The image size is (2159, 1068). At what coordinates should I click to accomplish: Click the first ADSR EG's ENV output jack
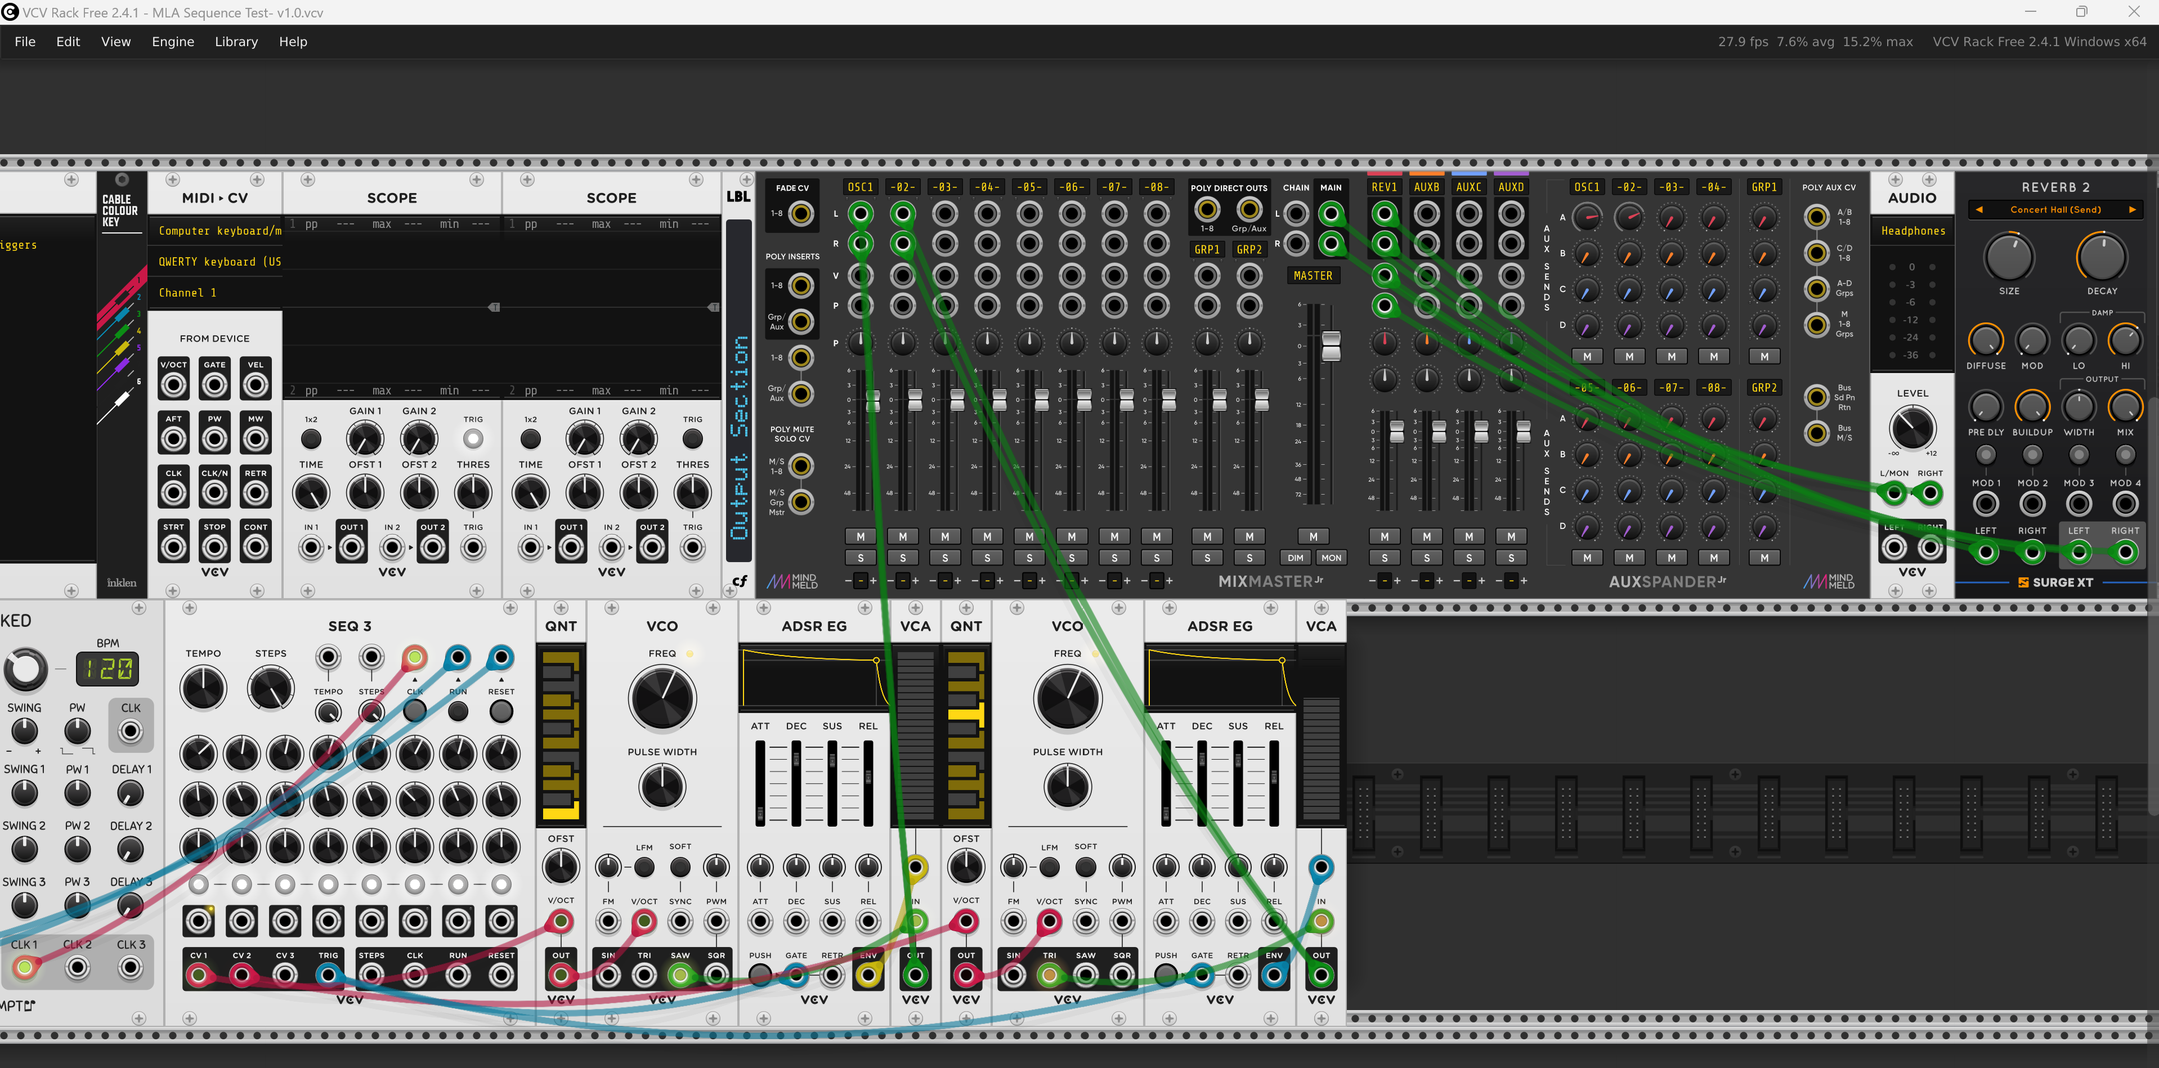point(868,975)
